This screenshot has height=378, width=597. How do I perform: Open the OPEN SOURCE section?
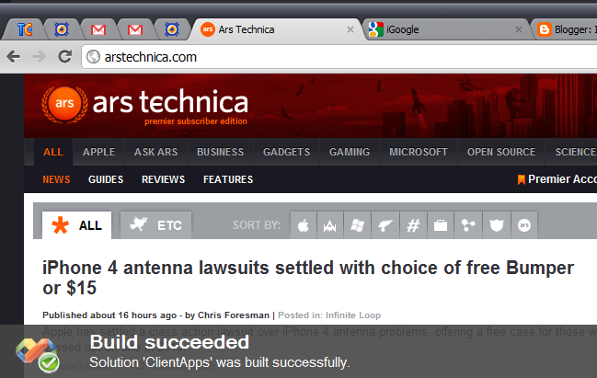click(501, 152)
